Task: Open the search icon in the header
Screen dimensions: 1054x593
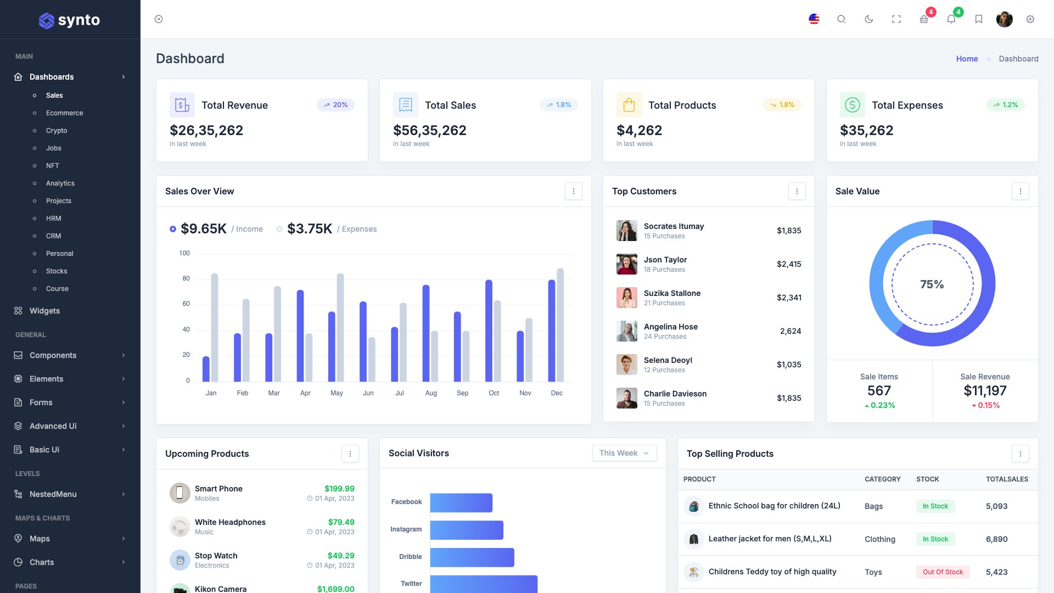Action: [x=841, y=19]
